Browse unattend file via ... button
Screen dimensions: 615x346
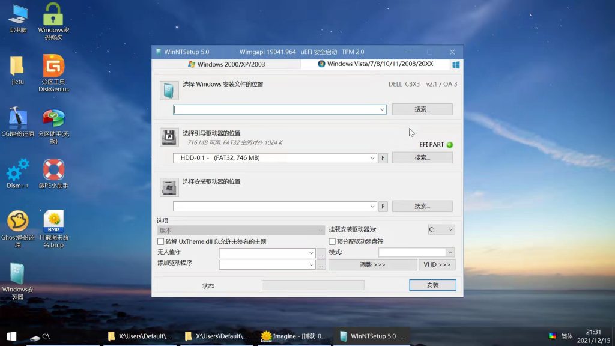tap(321, 253)
